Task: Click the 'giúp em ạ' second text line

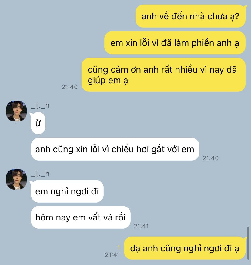Action: tap(108, 81)
